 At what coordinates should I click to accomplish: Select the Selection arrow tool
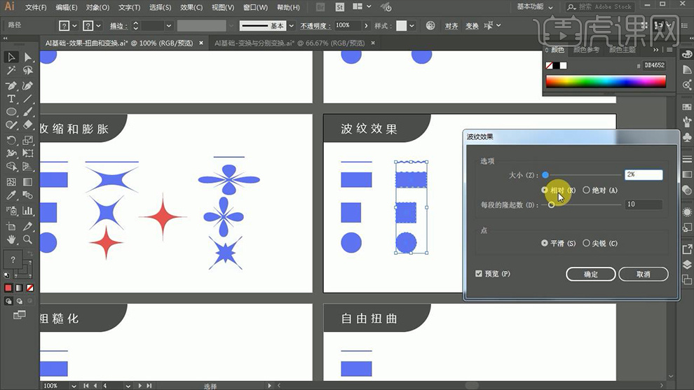point(11,57)
